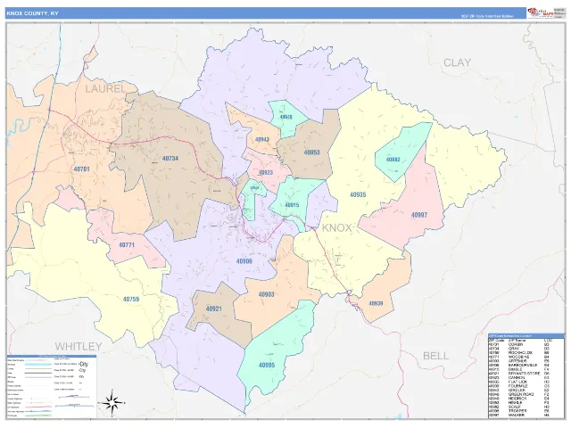Select the 40771 ZIP code label
Viewport: 571px width, 428px height.
(127, 245)
